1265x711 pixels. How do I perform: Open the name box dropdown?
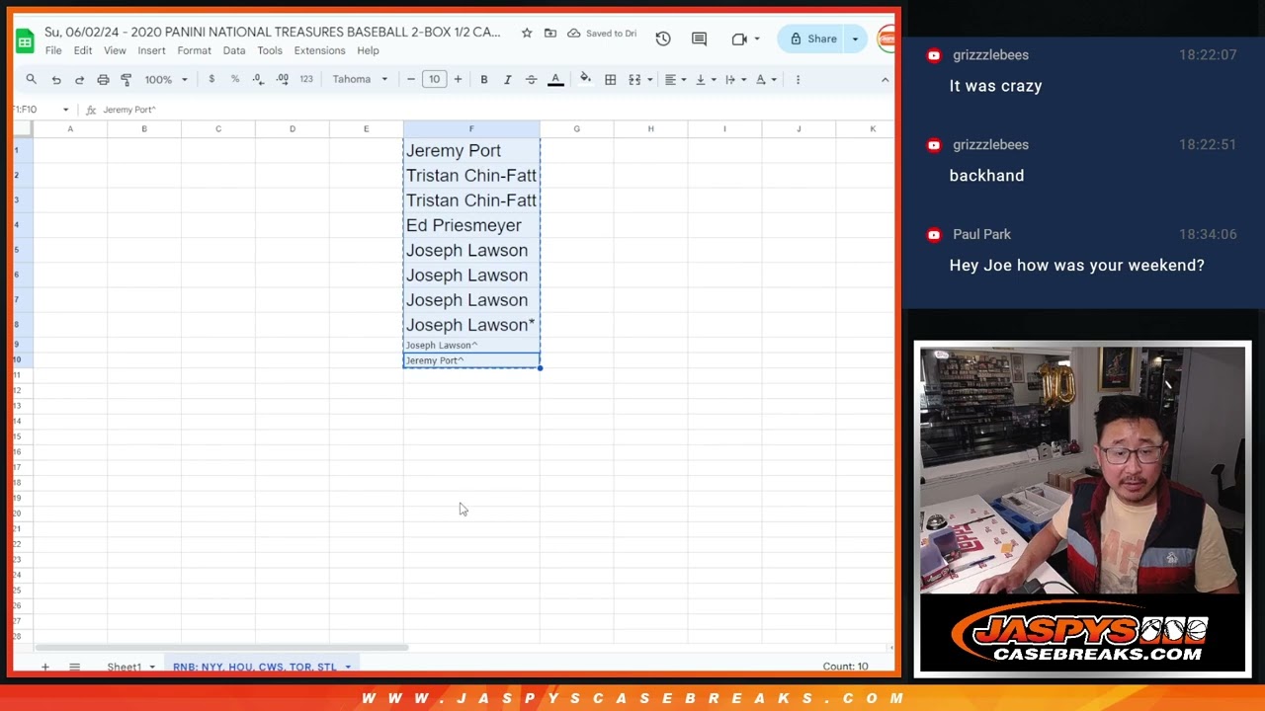tap(66, 110)
